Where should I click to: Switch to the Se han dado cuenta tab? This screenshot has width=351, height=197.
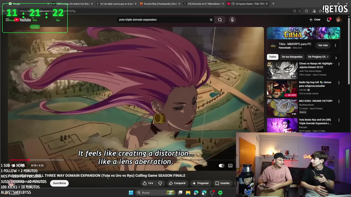coord(117,4)
